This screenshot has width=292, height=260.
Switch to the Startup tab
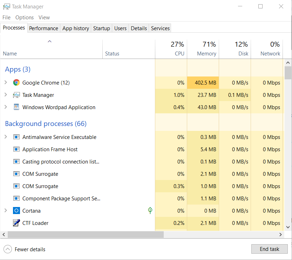[102, 28]
